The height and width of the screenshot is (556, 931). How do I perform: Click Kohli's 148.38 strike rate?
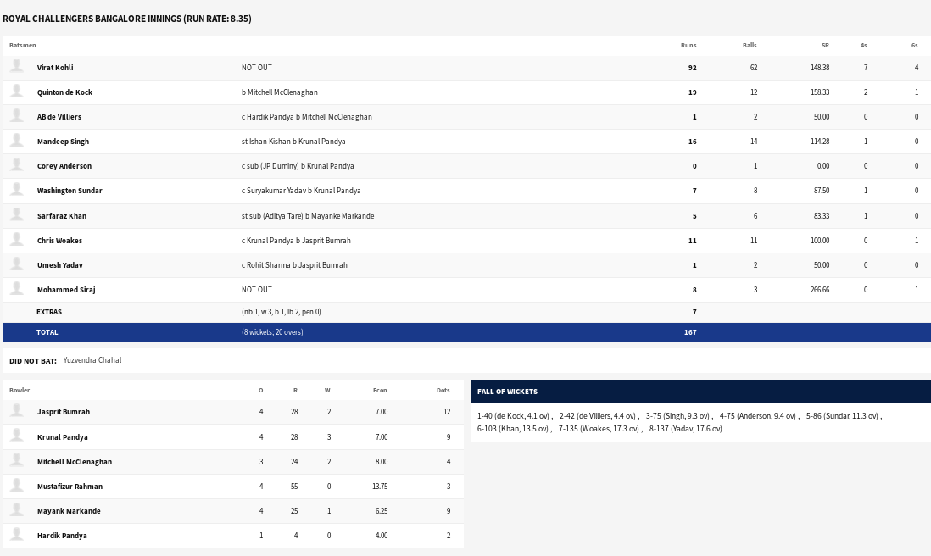[820, 68]
